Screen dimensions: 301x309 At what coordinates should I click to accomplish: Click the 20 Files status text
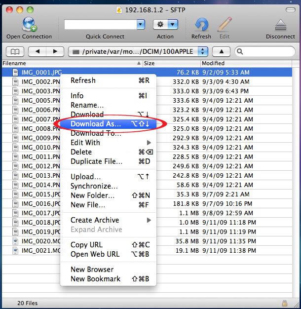(27, 303)
